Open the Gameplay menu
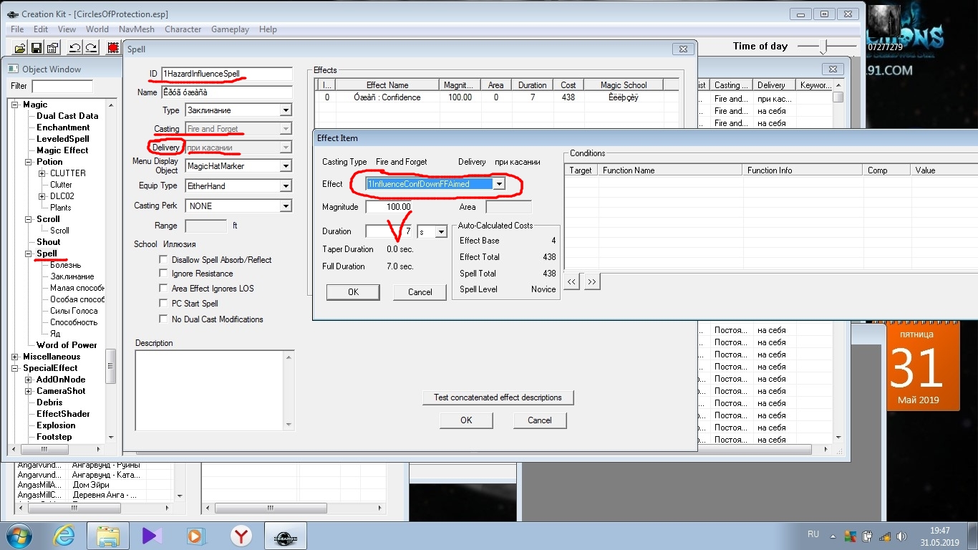Screen dimensions: 978x550 point(230,29)
